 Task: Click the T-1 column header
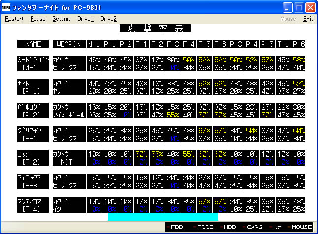[x=283, y=44]
